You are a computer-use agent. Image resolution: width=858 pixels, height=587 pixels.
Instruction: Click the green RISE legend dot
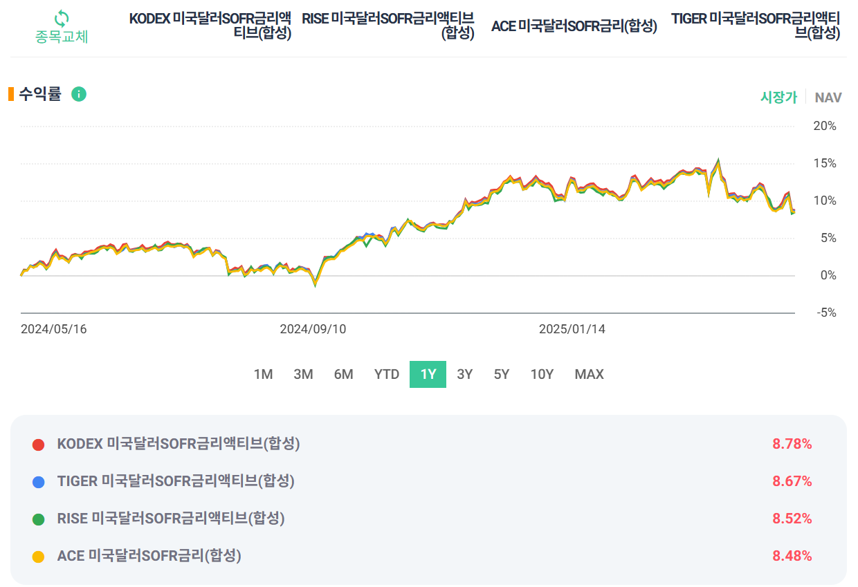pos(39,517)
